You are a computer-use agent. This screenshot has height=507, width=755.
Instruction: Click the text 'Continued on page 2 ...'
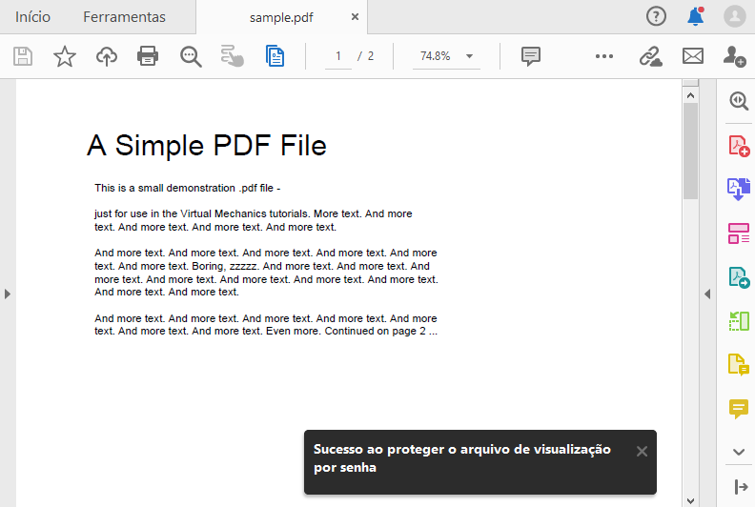[381, 331]
